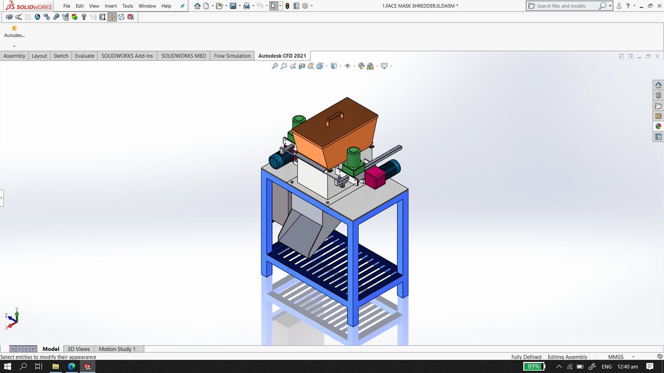Click the Tools menu
This screenshot has height=373, width=664.
tap(128, 6)
